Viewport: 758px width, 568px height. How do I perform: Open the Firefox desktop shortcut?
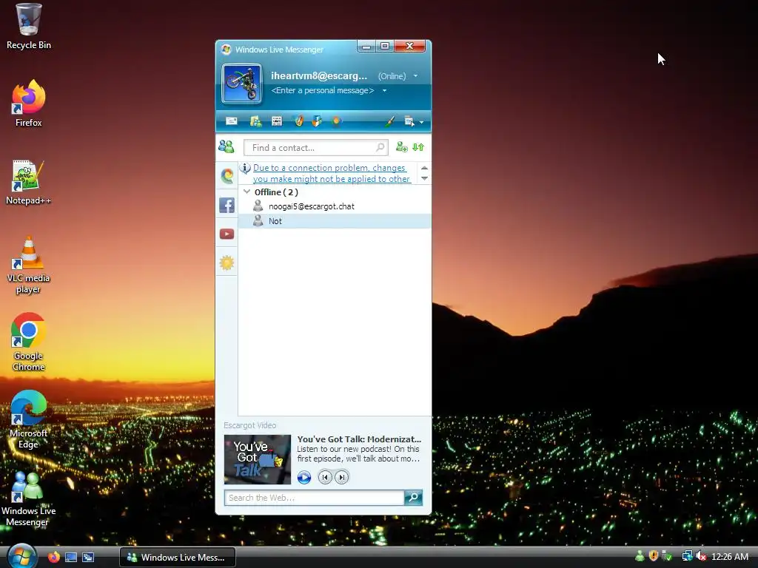click(29, 104)
